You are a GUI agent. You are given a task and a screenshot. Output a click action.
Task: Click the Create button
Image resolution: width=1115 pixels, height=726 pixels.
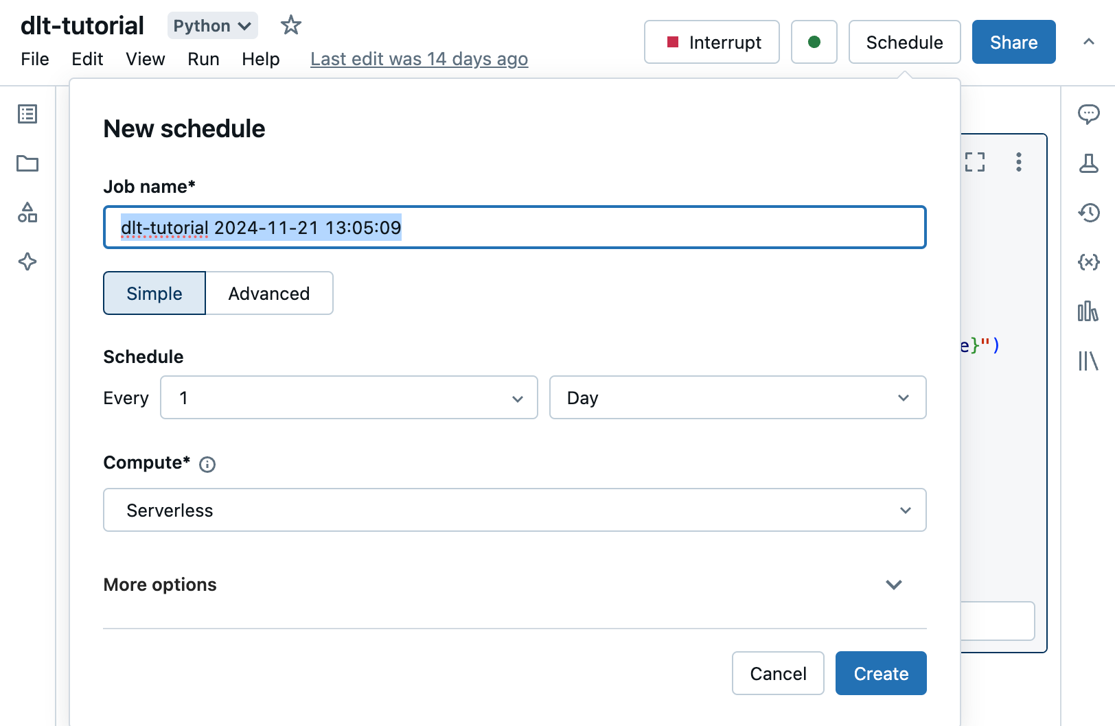881,674
